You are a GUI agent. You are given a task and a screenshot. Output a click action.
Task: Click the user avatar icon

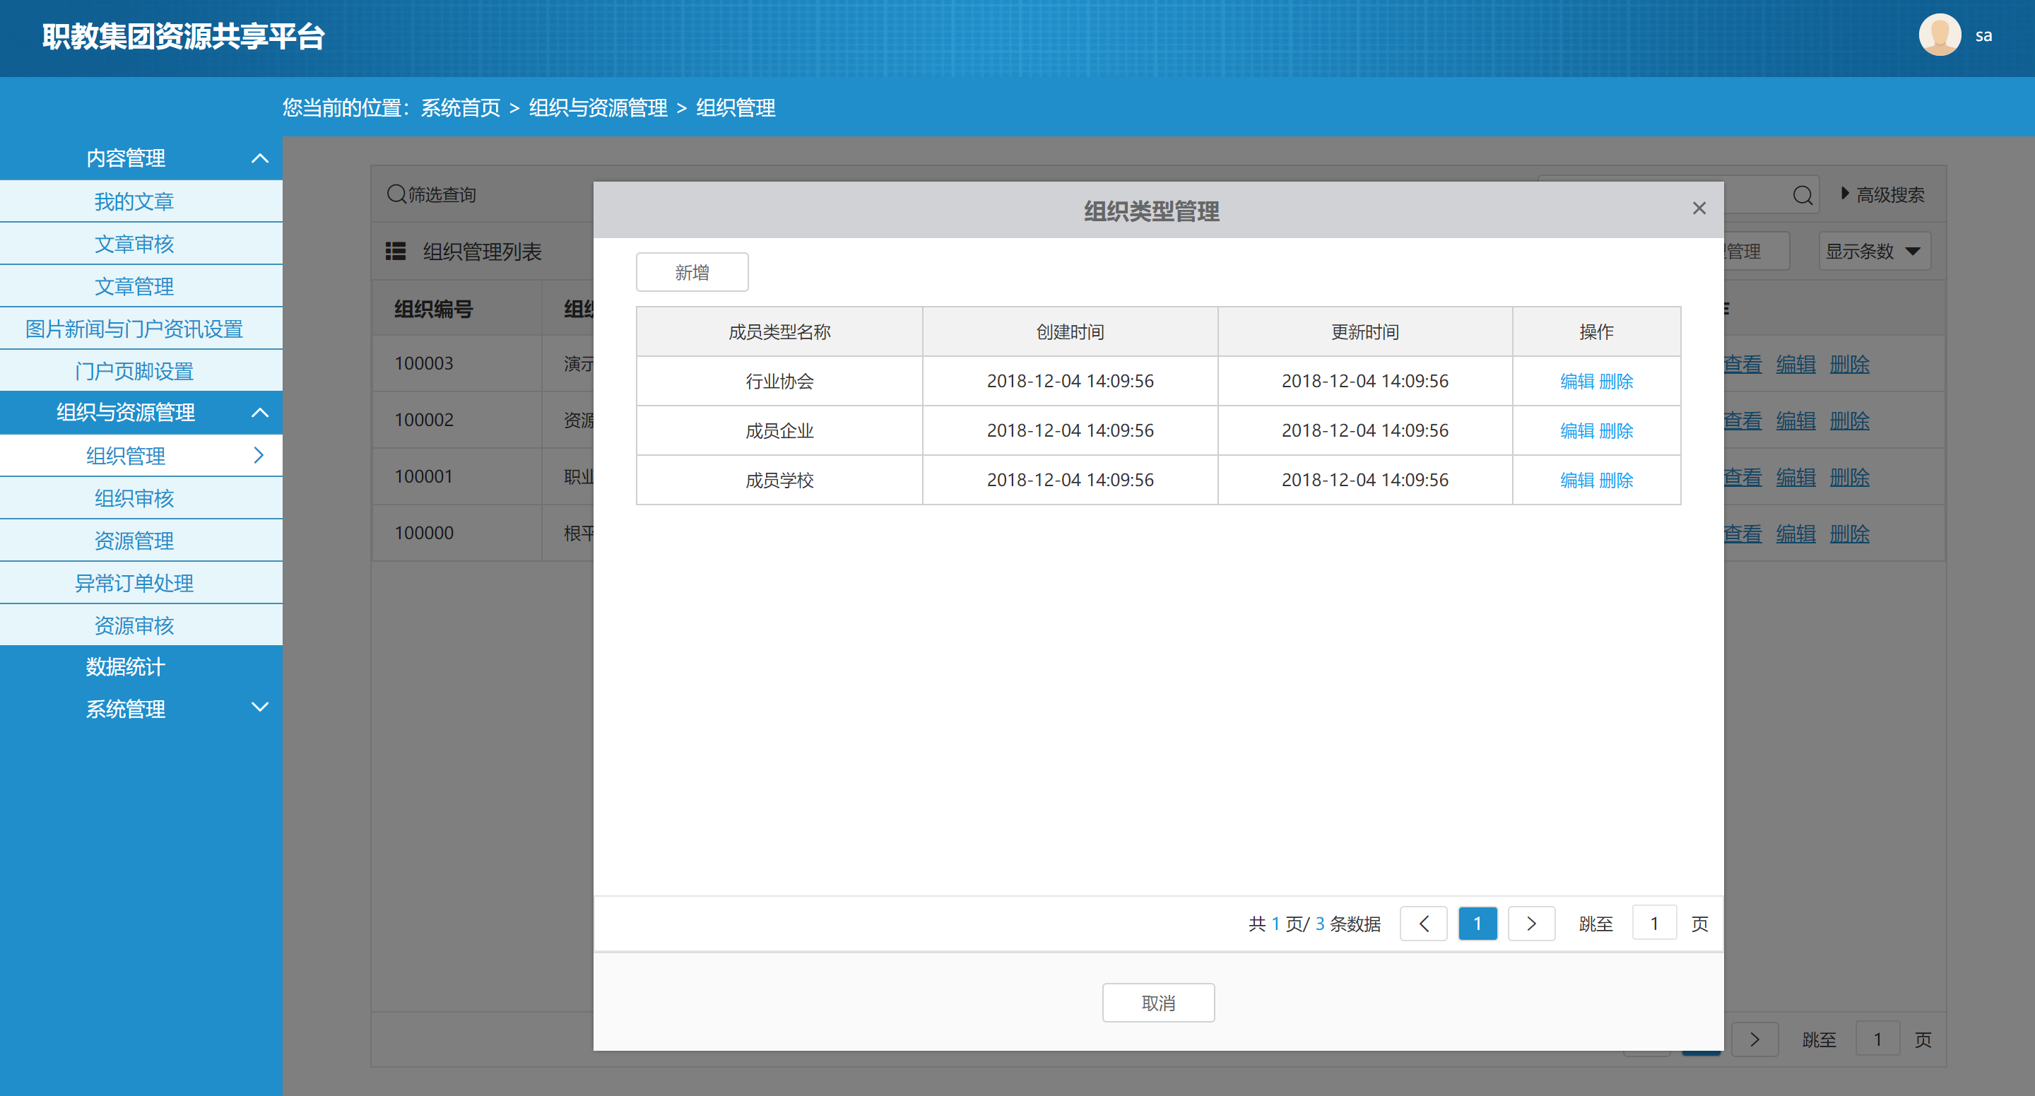1940,35
